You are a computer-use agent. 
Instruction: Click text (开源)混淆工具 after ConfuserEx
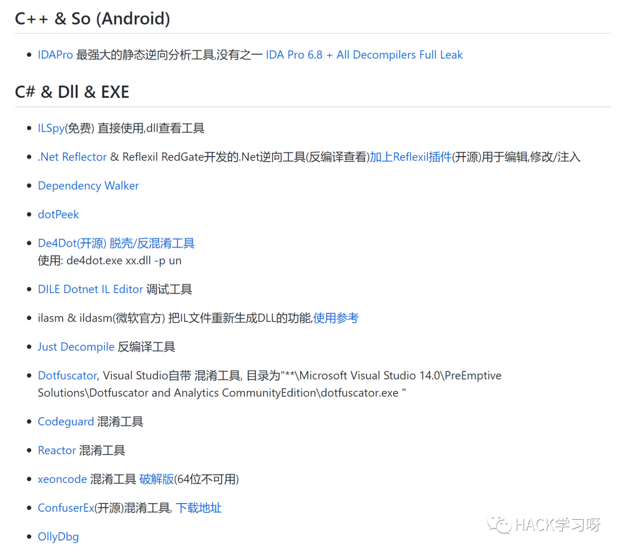[133, 508]
